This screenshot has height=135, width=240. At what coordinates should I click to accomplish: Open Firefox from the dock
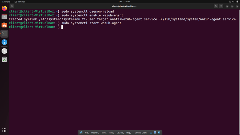point(4,8)
